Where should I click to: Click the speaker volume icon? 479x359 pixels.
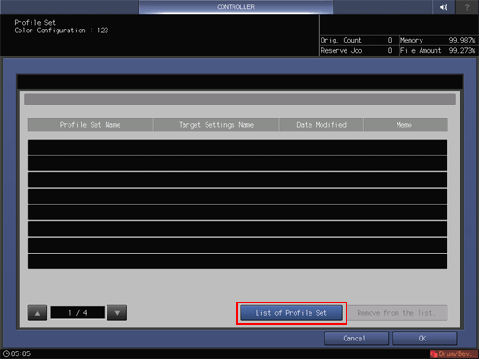pos(444,6)
